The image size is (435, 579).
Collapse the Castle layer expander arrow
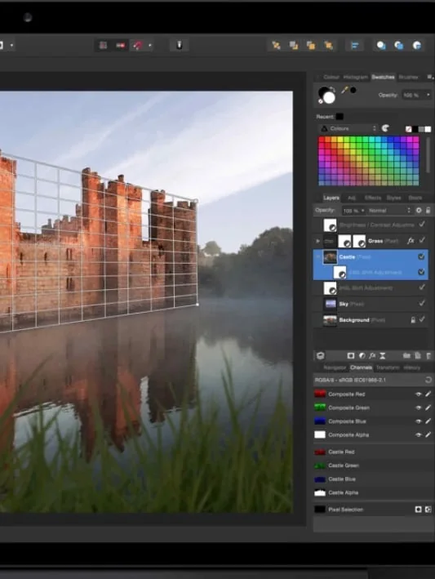318,256
